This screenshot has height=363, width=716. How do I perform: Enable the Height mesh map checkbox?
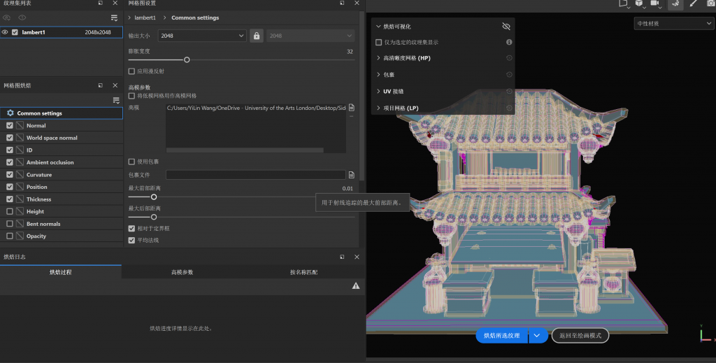[x=10, y=211]
